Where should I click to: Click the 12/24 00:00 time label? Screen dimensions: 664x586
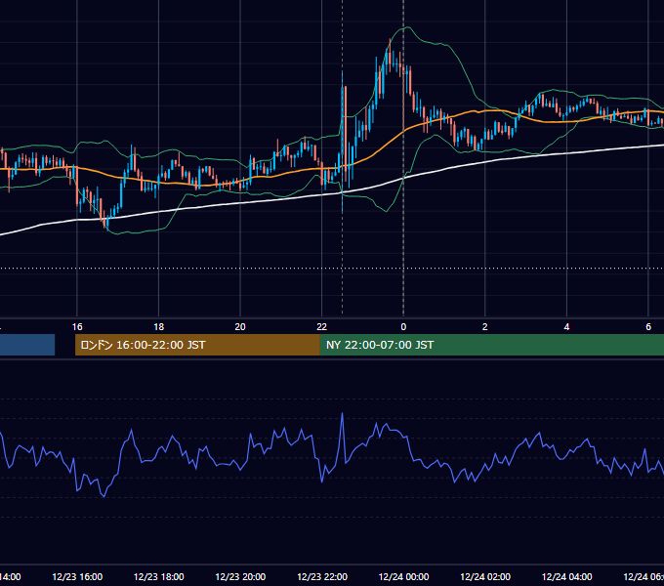[x=403, y=576]
